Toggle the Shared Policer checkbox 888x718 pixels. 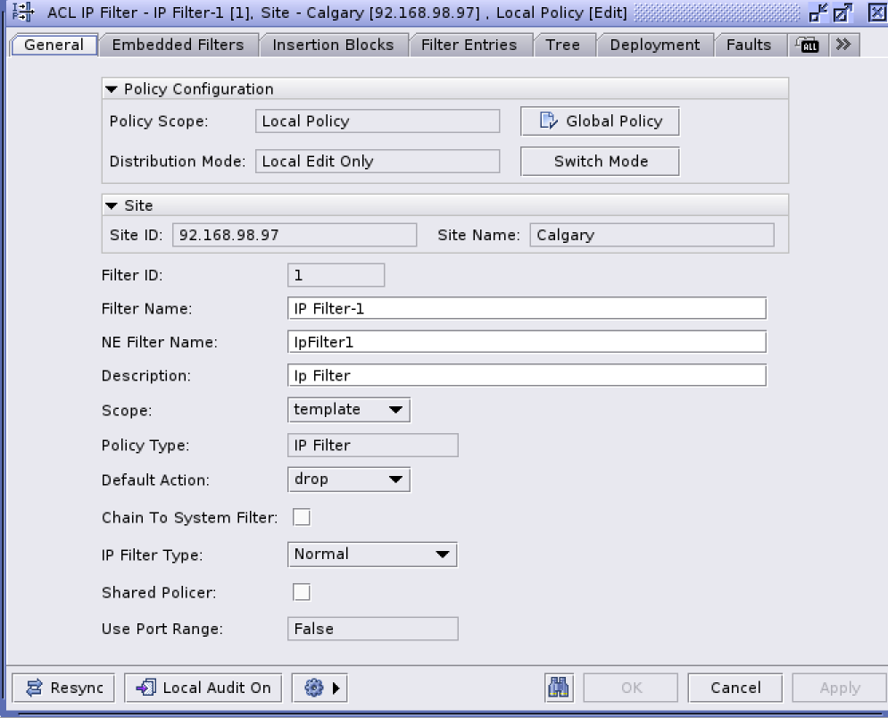[x=302, y=592]
